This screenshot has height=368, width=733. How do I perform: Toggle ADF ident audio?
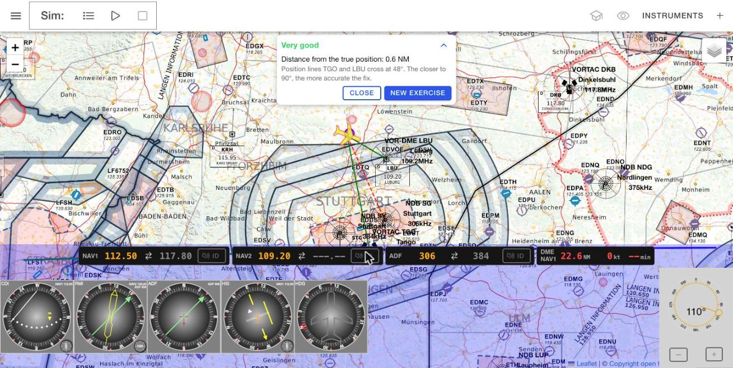517,256
